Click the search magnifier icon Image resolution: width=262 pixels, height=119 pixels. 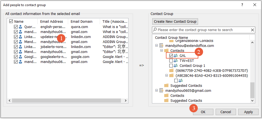(155, 30)
